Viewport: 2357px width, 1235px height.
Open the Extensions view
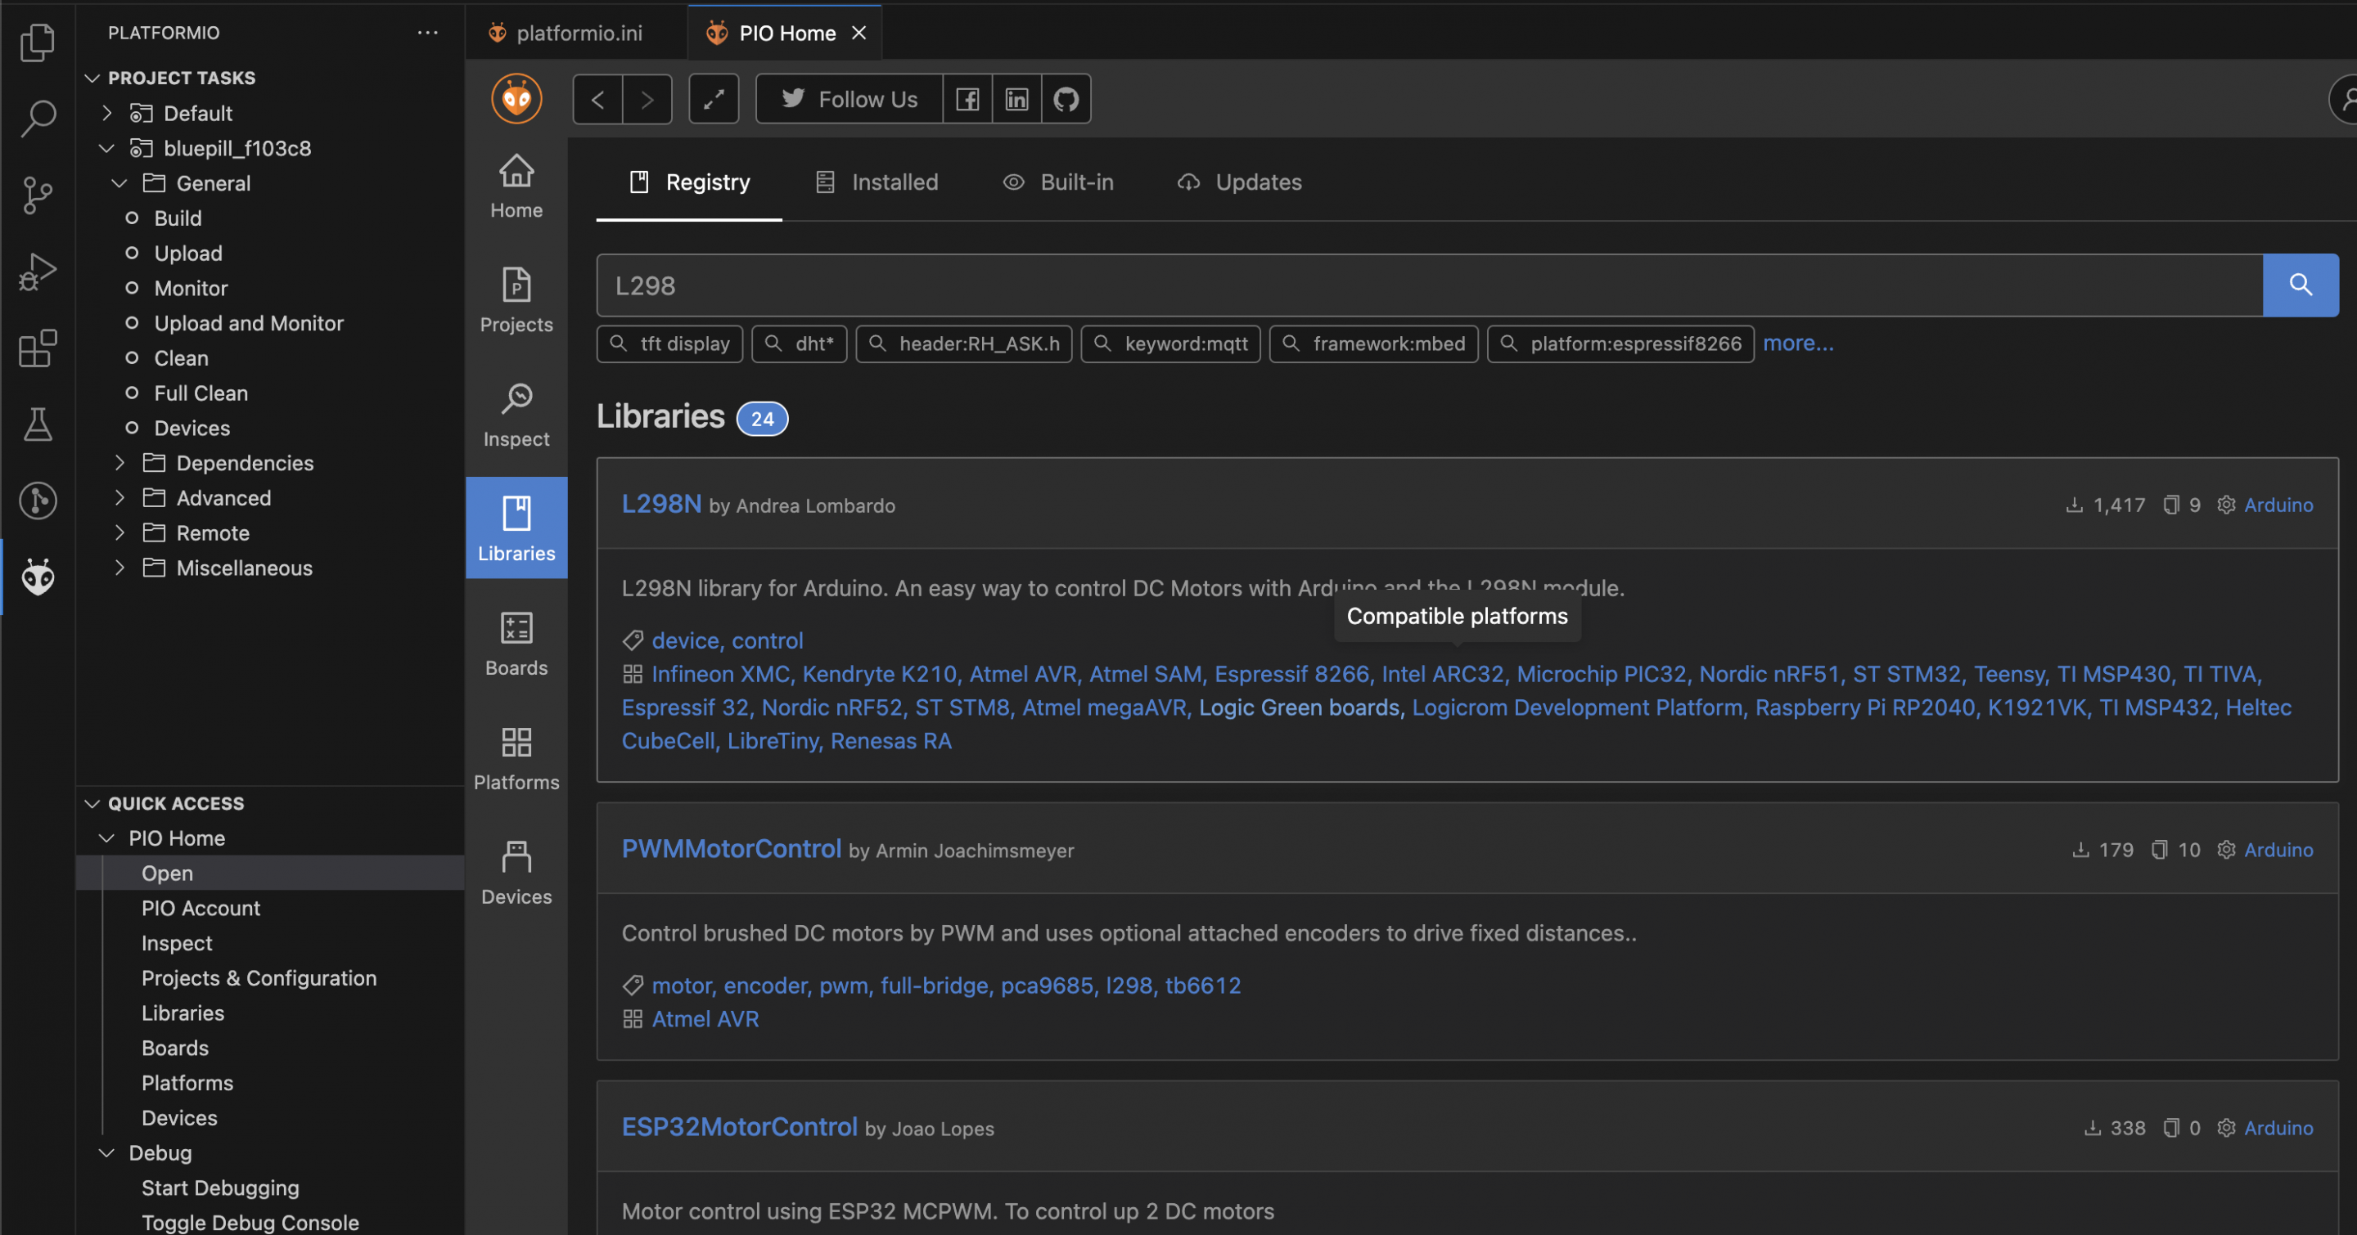point(38,348)
